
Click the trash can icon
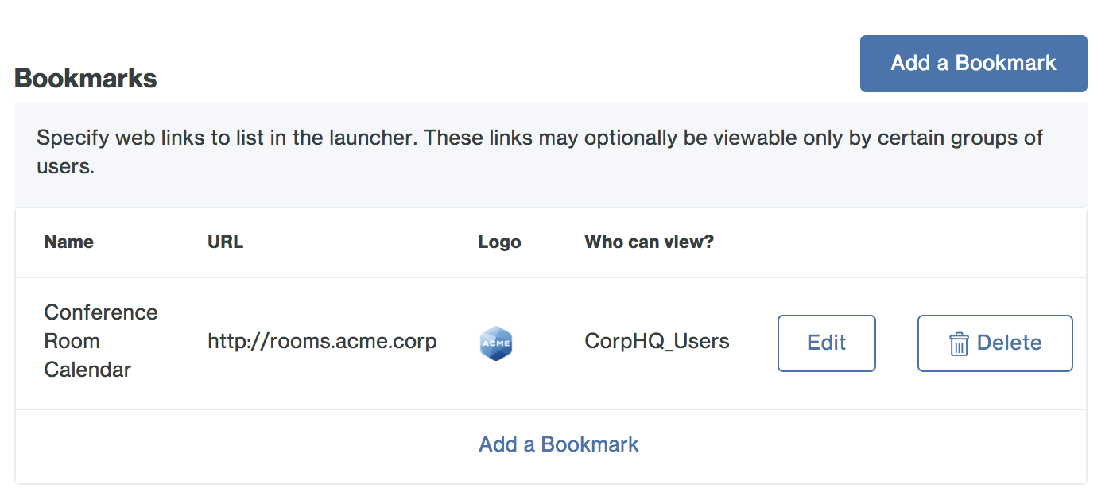coord(959,343)
